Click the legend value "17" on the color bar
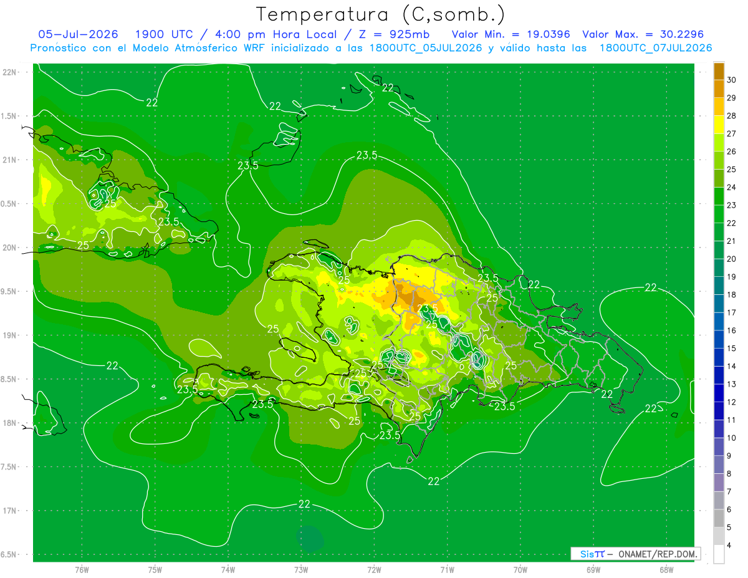This screenshot has width=748, height=578. click(x=732, y=312)
